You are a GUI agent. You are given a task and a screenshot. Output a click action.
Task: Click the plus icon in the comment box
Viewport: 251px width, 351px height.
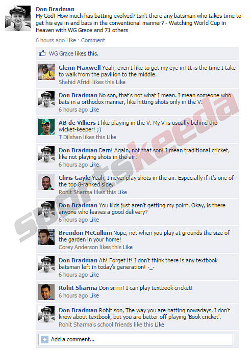click(44, 339)
